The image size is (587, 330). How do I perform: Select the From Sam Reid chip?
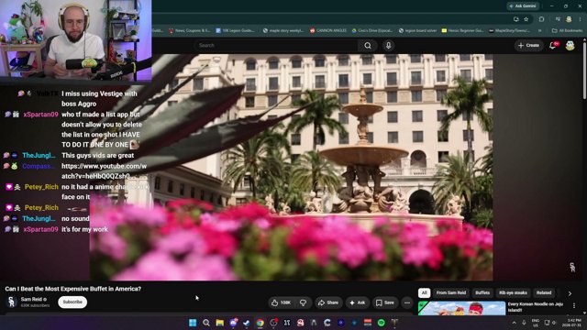450,293
